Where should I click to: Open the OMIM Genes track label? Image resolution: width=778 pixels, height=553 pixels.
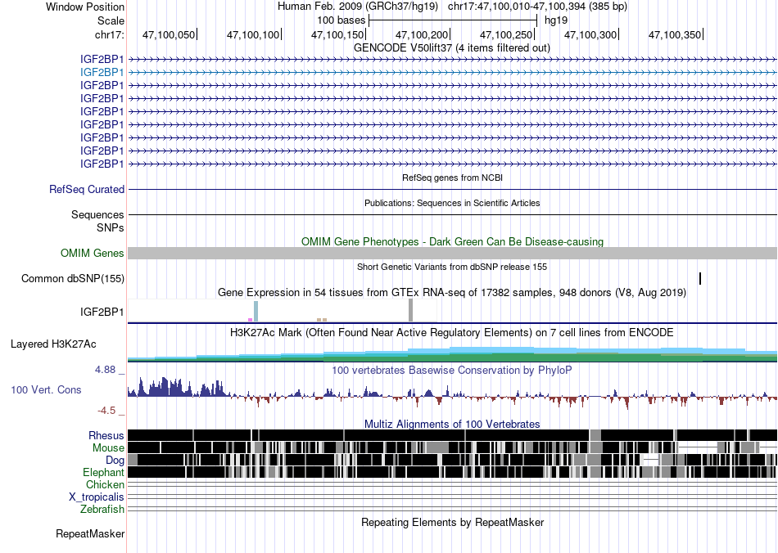93,254
